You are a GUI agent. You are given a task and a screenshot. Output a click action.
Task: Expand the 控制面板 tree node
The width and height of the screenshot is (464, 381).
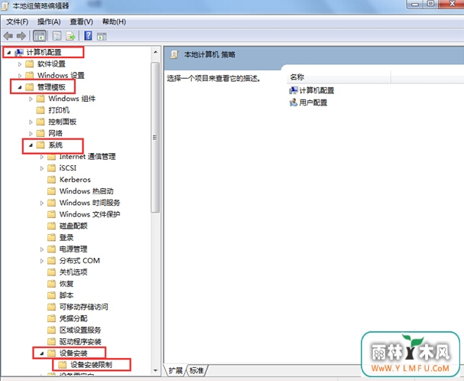tap(31, 122)
